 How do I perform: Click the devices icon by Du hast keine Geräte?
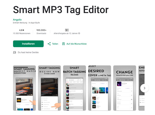coord(14,52)
